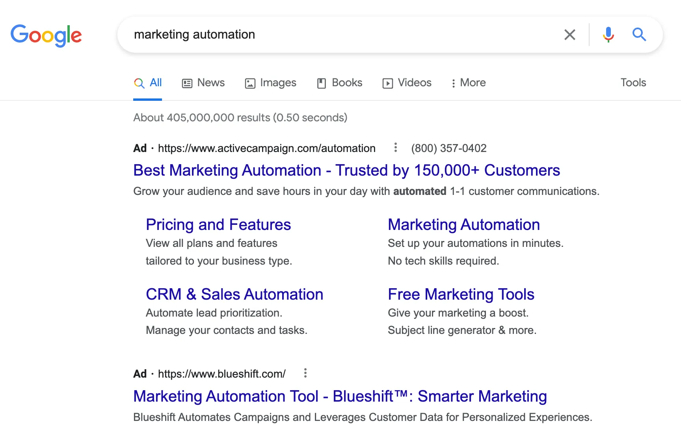Start voice search with the microphone icon
This screenshot has width=681, height=441.
(x=608, y=35)
